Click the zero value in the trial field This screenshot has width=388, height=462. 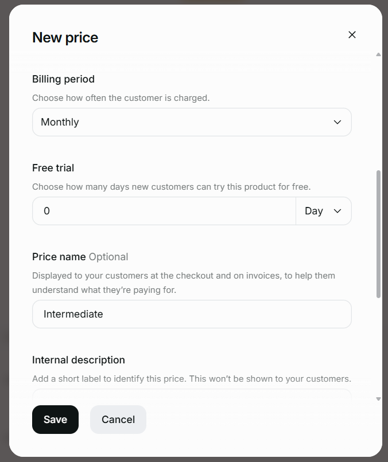pyautogui.click(x=48, y=210)
